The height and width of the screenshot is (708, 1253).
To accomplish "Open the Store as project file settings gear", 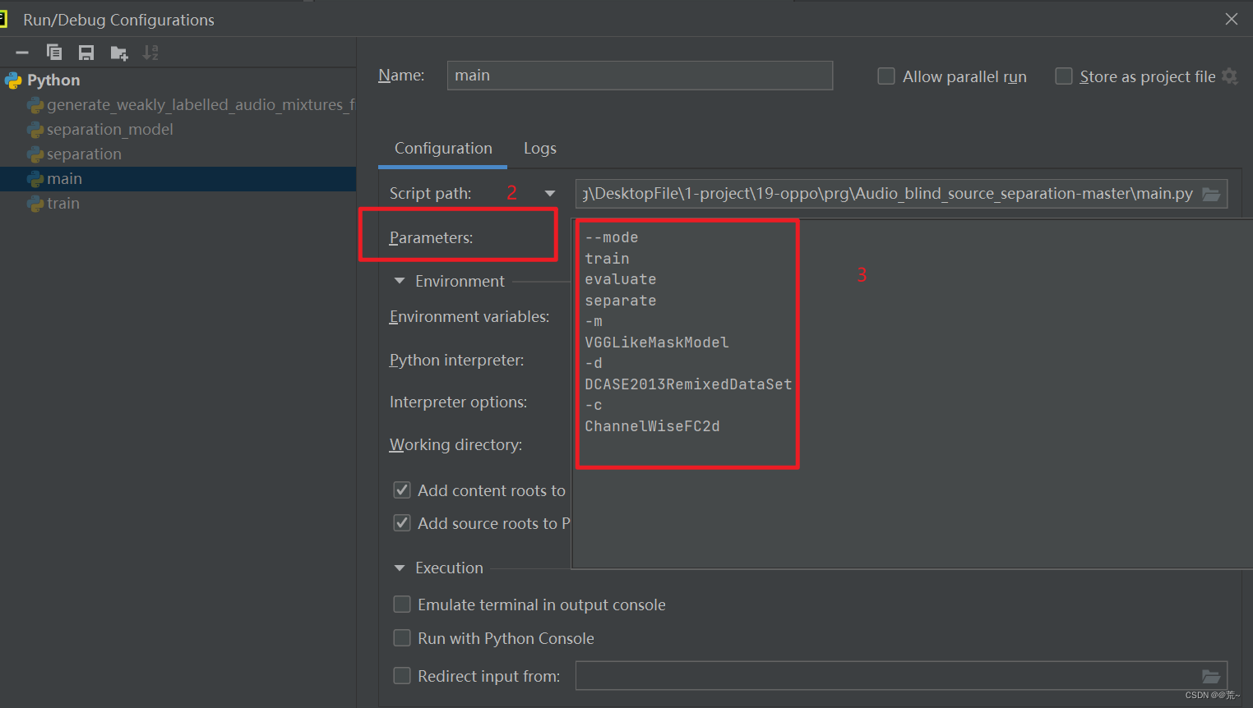I will [x=1230, y=76].
